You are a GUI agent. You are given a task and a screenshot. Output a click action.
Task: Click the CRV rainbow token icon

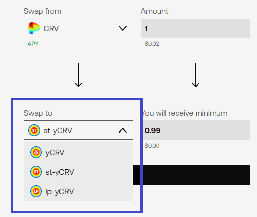(x=34, y=28)
